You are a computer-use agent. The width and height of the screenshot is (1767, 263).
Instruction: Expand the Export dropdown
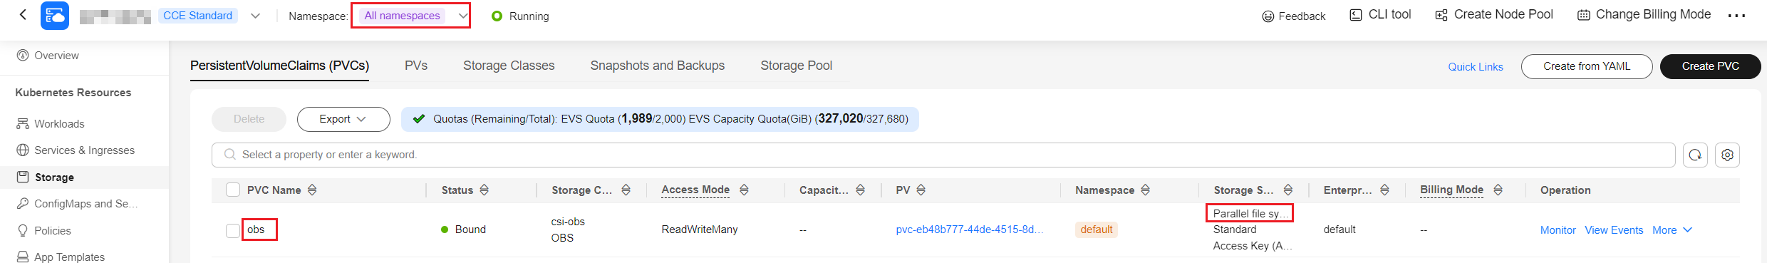click(343, 119)
